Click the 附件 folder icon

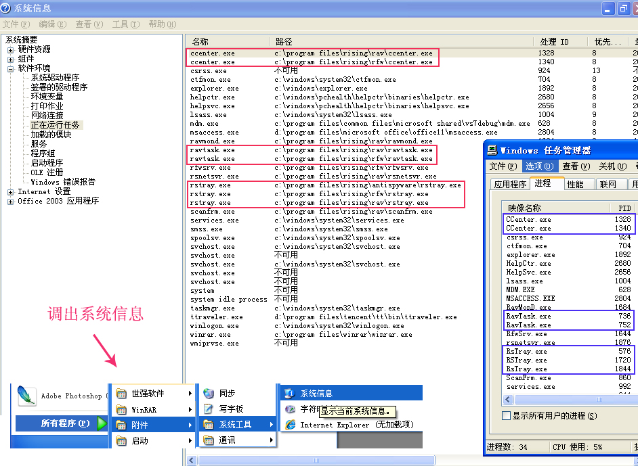[x=121, y=425]
